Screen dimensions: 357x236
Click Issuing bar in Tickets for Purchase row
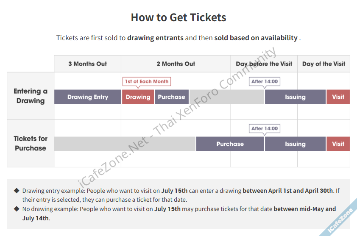click(x=295, y=144)
